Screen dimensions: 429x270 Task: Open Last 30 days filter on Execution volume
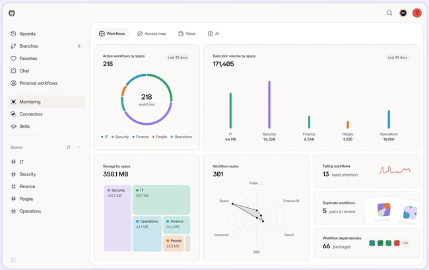tap(397, 57)
